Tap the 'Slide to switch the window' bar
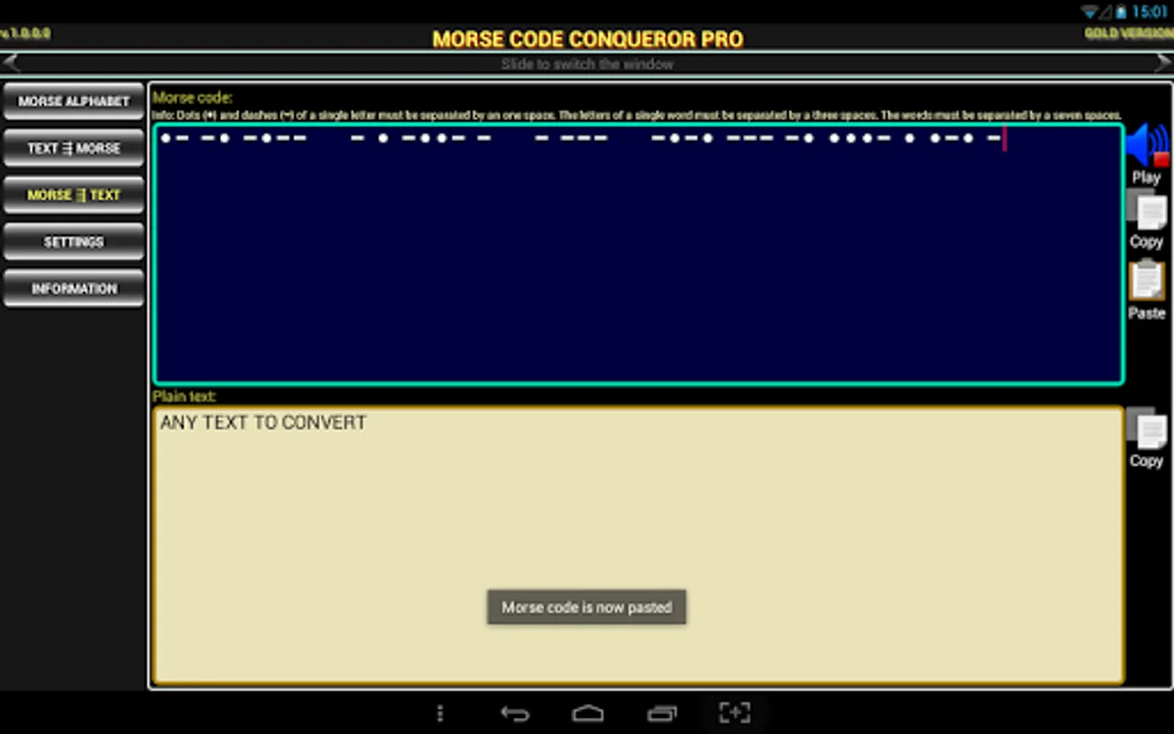This screenshot has height=734, width=1174. pyautogui.click(x=587, y=64)
